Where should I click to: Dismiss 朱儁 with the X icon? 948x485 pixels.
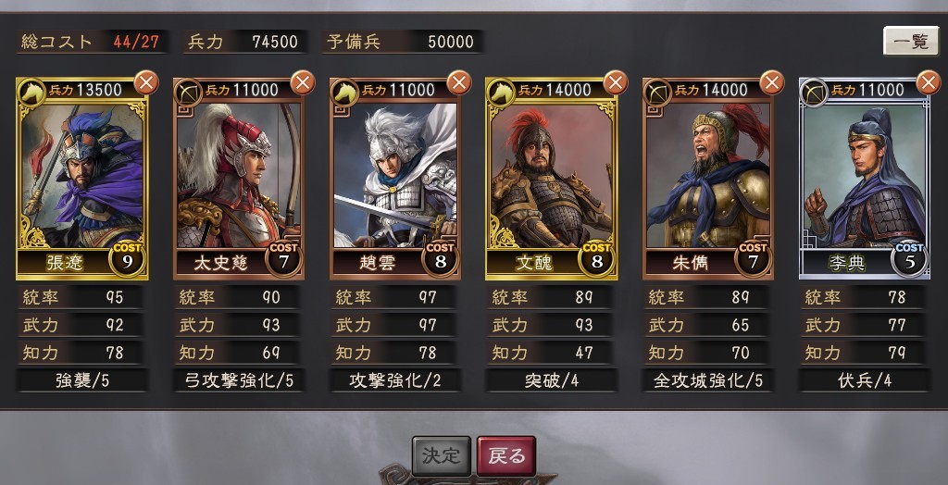pyautogui.click(x=772, y=82)
